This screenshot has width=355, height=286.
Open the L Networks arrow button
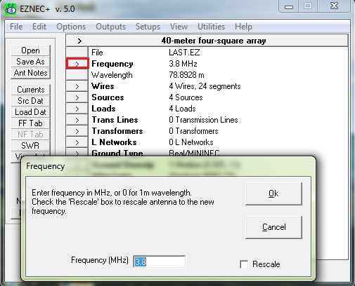pos(77,142)
